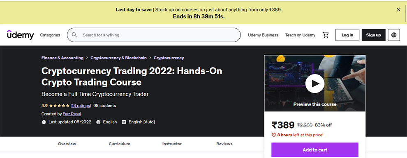Click the Search for anything field
The height and width of the screenshot is (158, 407).
pos(154,35)
